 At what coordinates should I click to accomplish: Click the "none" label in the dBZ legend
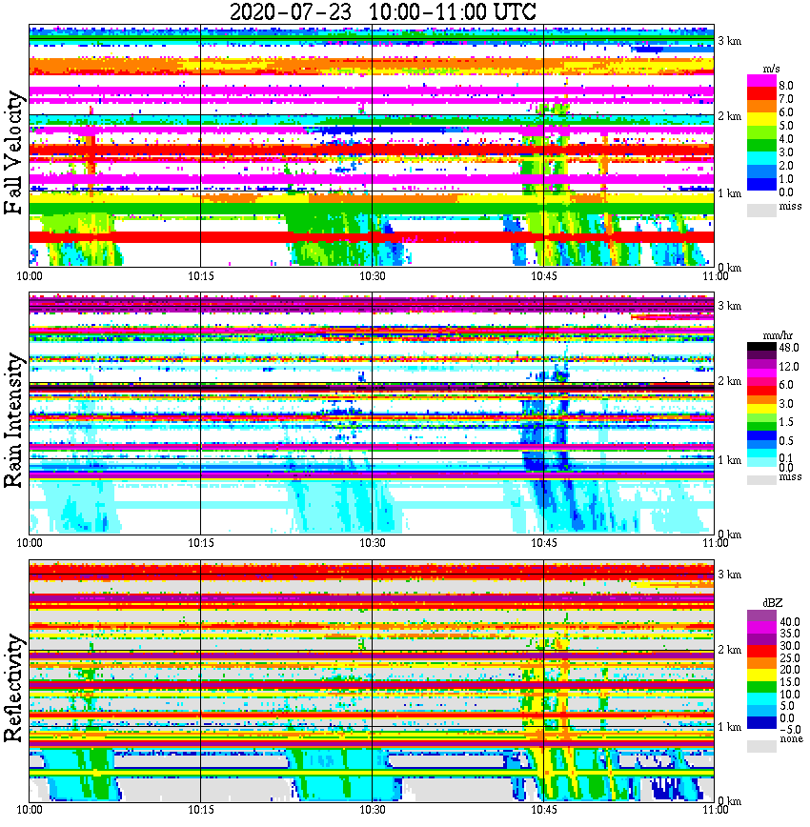click(x=791, y=739)
